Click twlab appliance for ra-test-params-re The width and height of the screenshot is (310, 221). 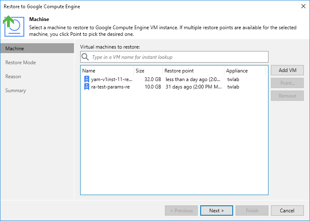click(233, 87)
